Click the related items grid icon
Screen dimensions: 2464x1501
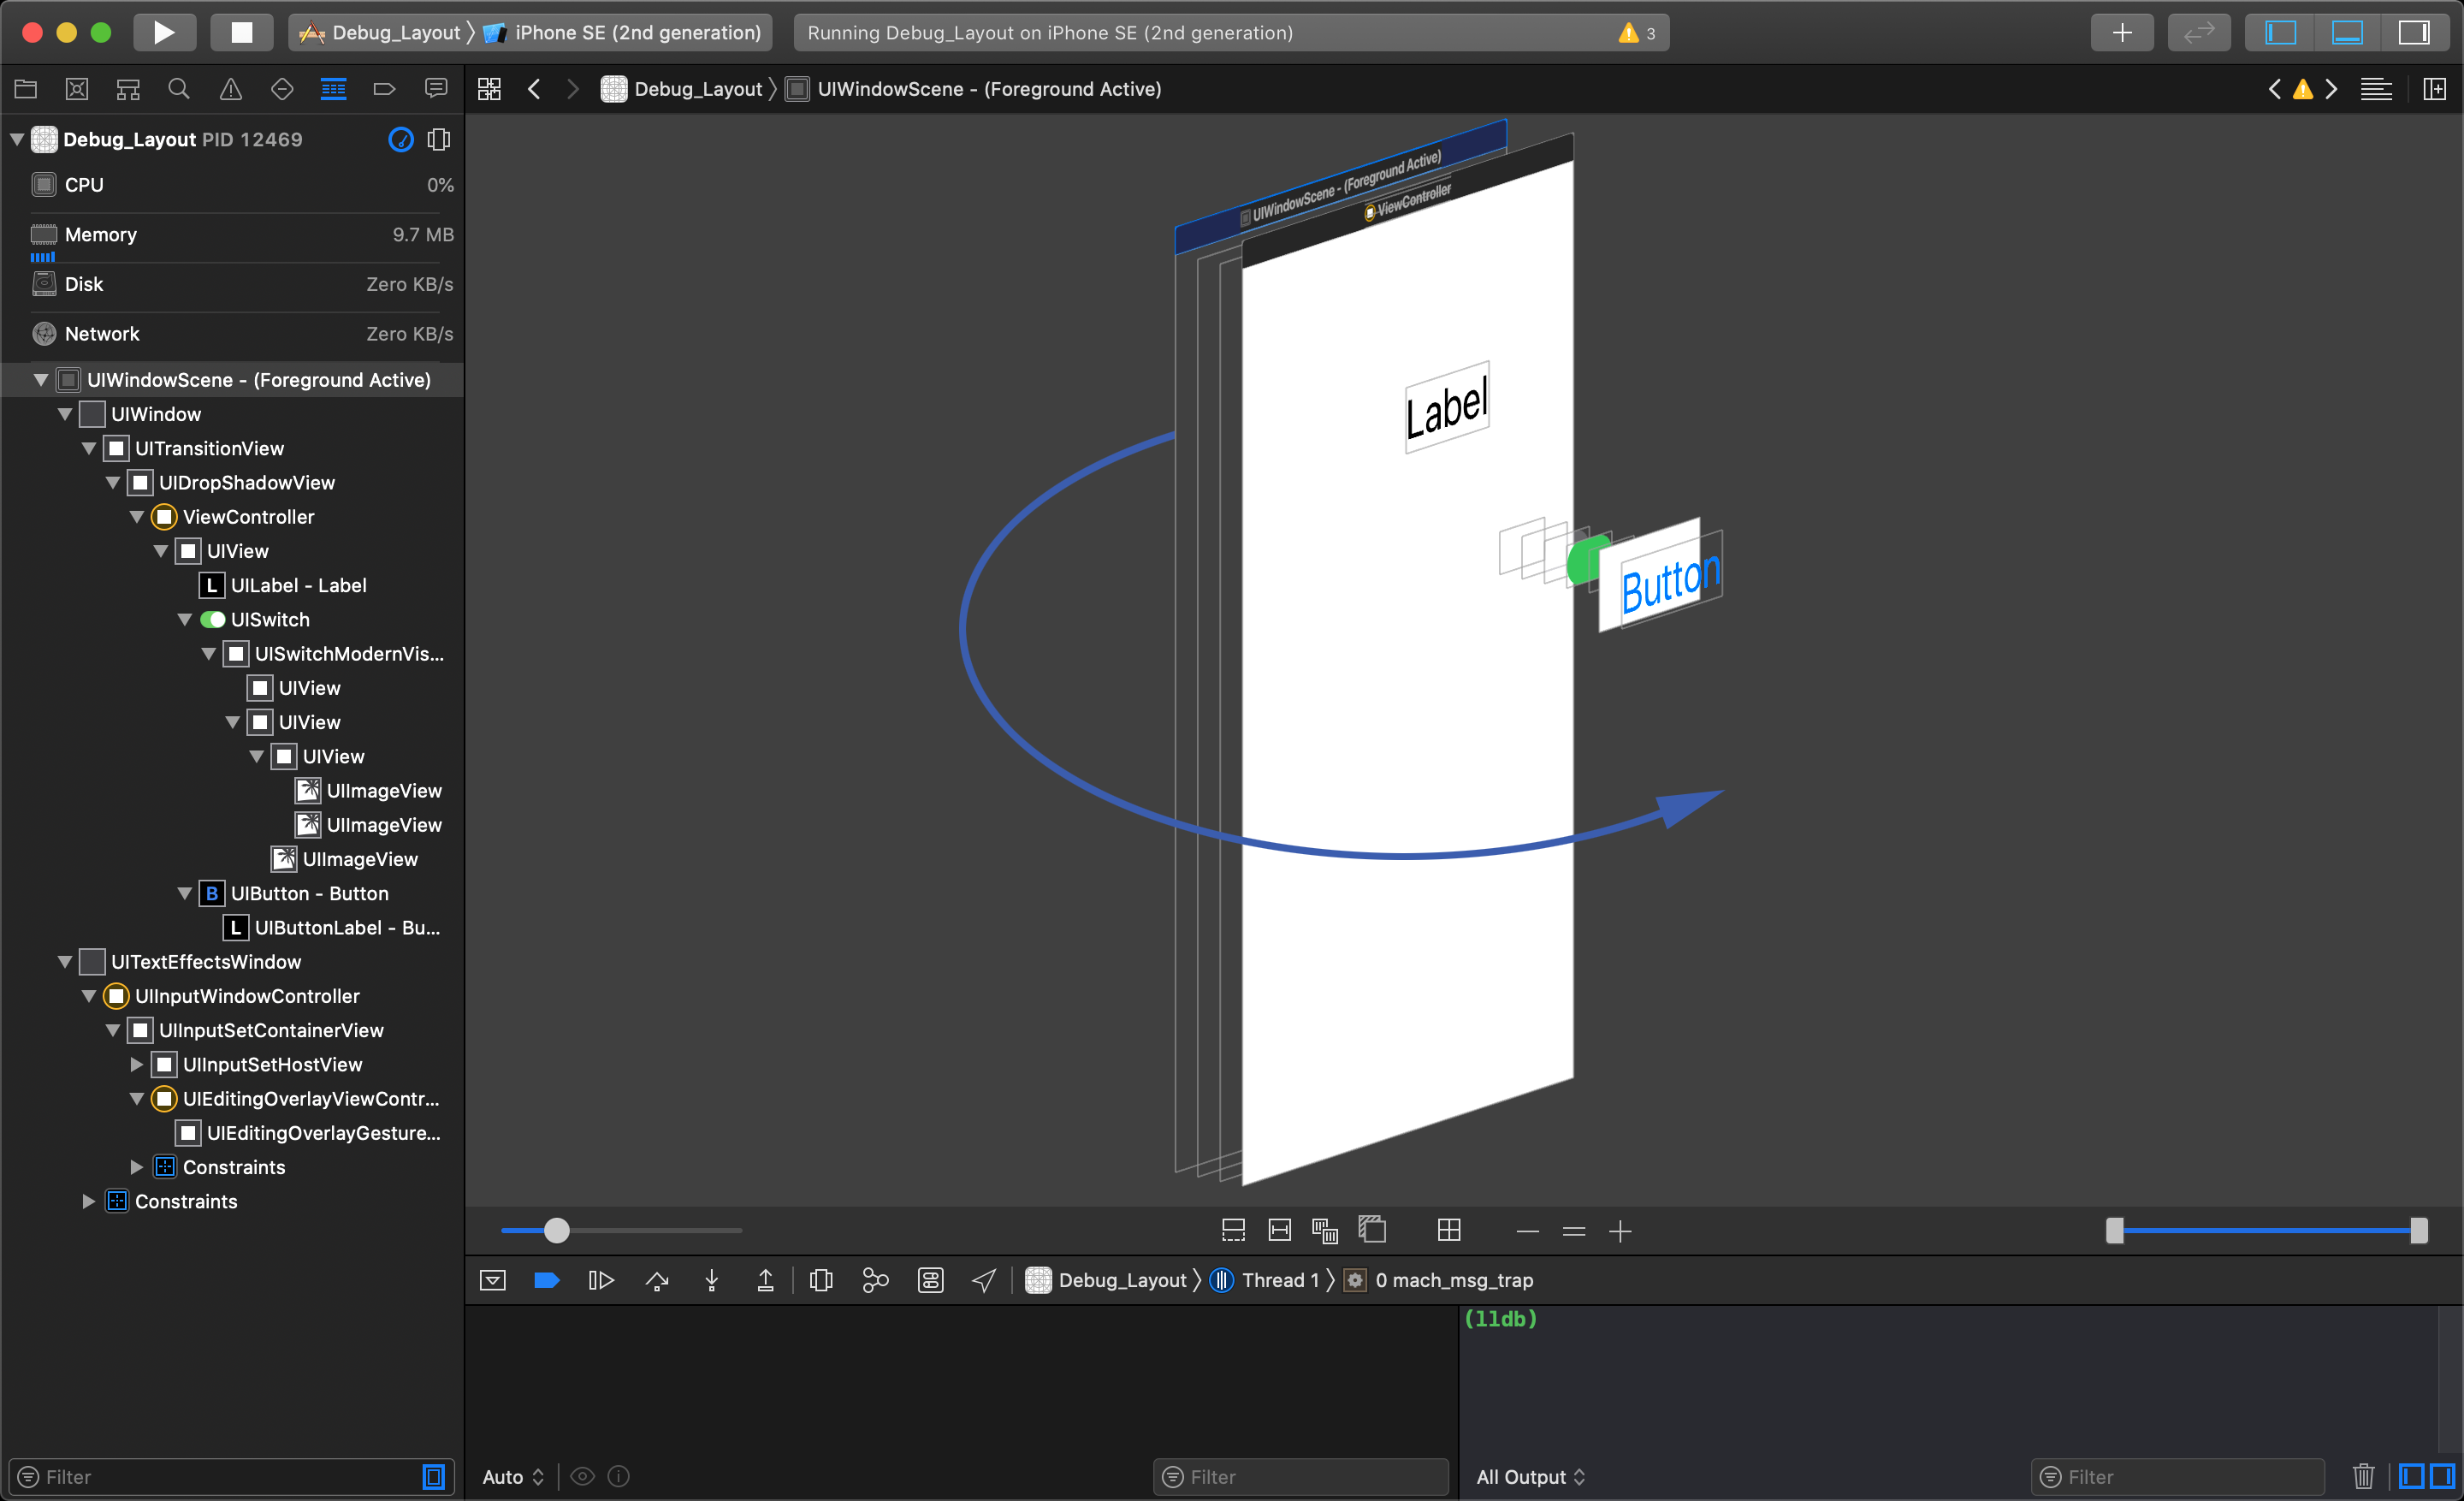(489, 89)
